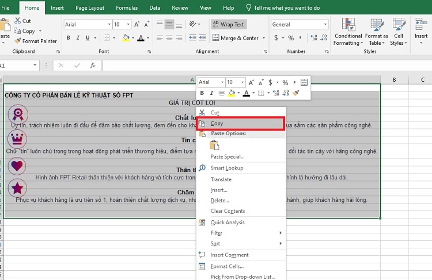
Task: Select Middle Align in Alignment group
Action: point(169,24)
